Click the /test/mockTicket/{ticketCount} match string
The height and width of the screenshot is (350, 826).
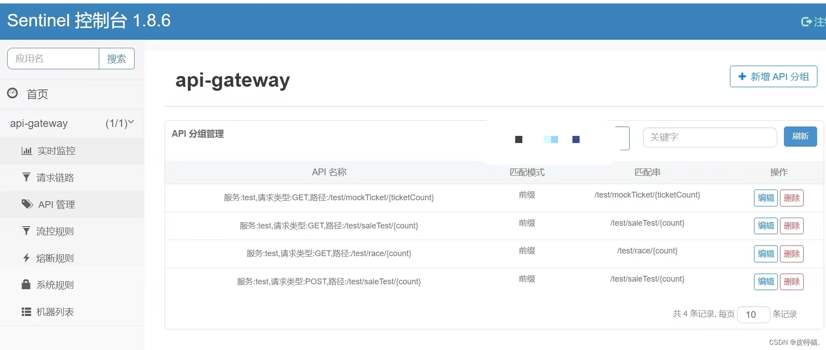click(x=647, y=195)
